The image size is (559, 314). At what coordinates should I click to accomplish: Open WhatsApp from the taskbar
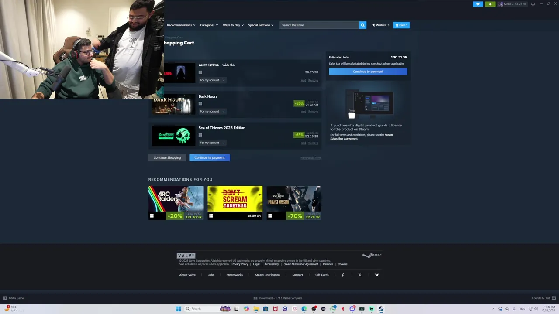pos(333,309)
